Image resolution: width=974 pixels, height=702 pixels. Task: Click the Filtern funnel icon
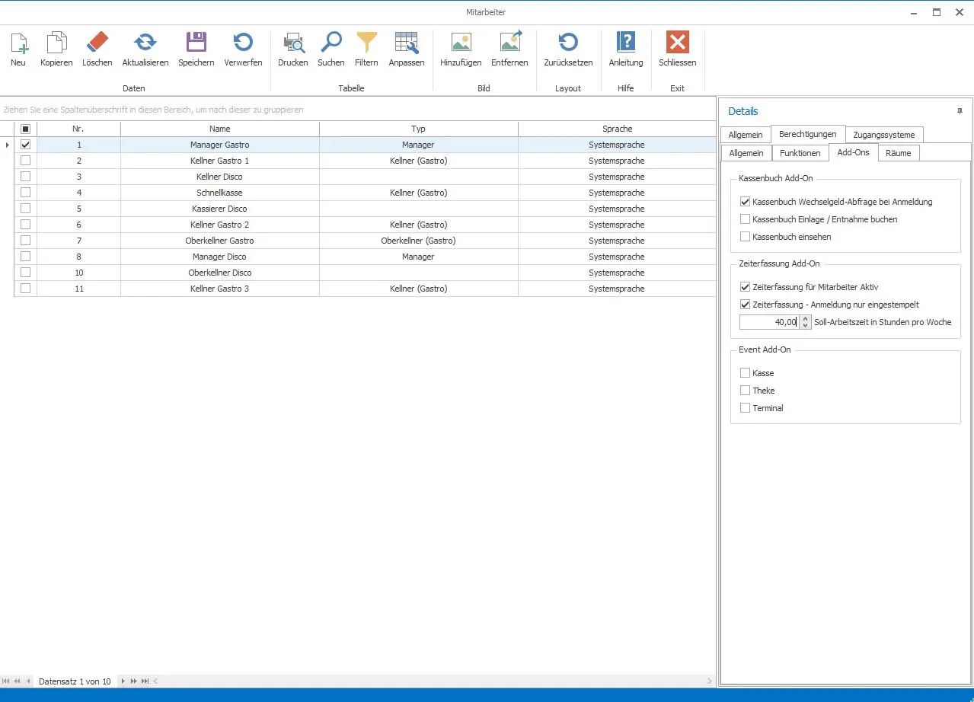[366, 43]
